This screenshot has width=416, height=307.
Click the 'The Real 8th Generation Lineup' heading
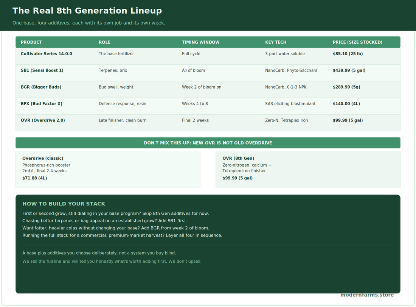87,11
